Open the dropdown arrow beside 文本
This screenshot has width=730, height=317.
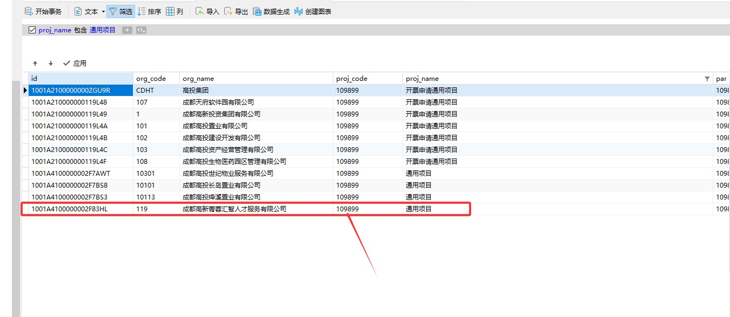pyautogui.click(x=103, y=11)
